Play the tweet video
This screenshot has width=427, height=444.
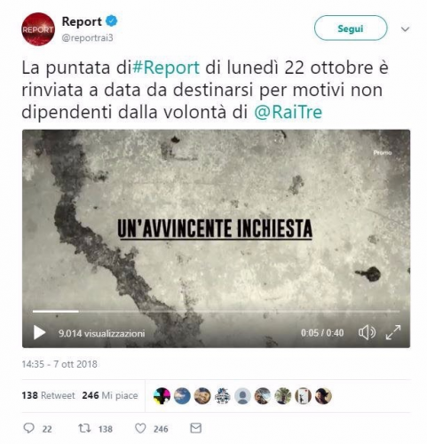point(40,332)
